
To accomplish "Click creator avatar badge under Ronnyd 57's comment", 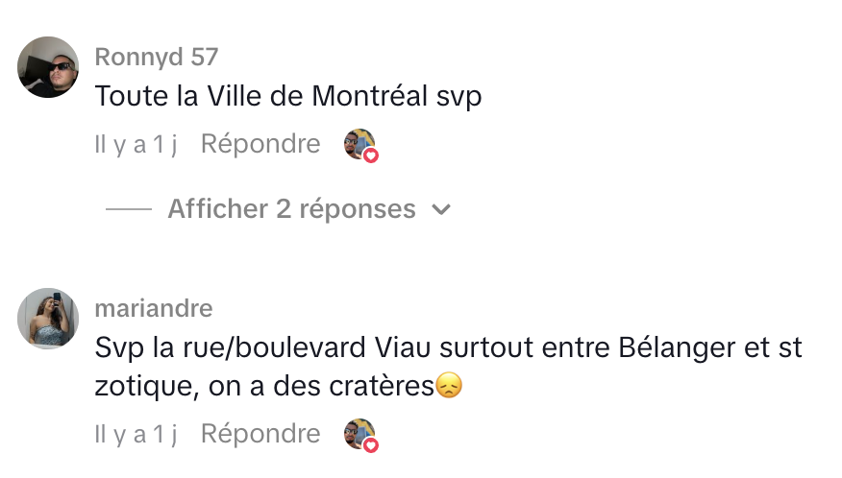I will pos(359,143).
